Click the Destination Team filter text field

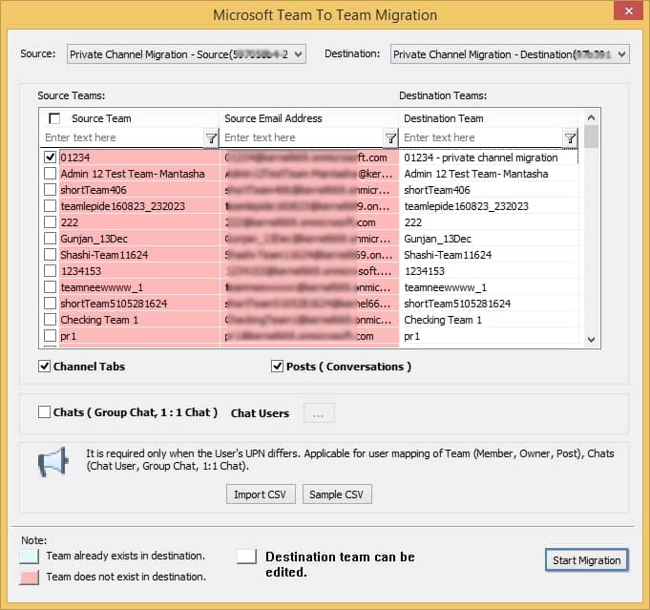point(481,137)
